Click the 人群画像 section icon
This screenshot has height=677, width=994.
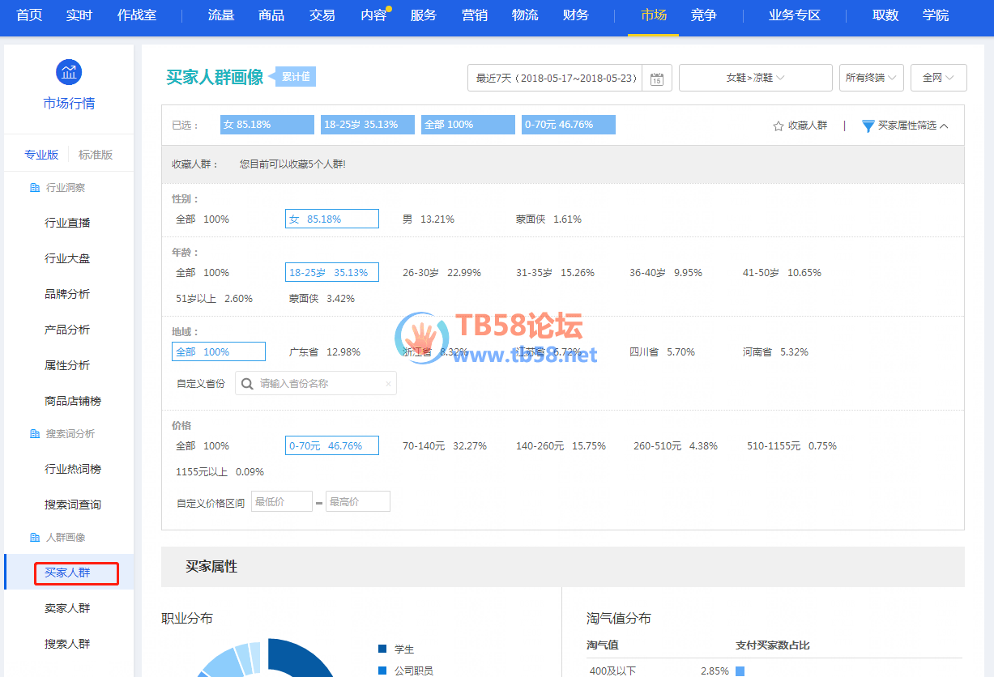pos(35,538)
